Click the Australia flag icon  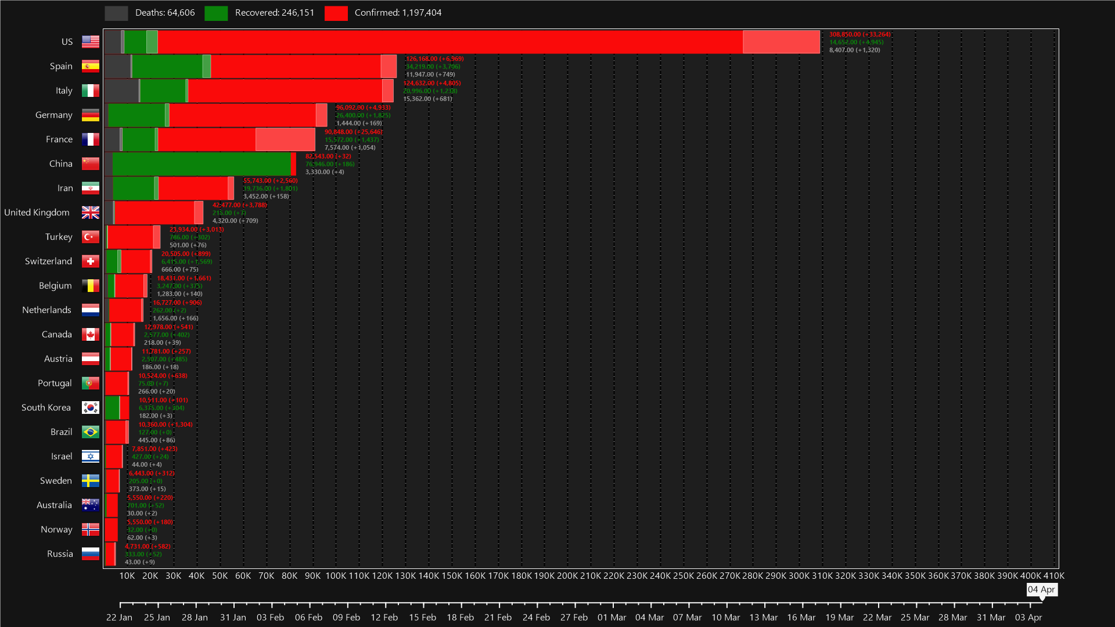(x=91, y=505)
